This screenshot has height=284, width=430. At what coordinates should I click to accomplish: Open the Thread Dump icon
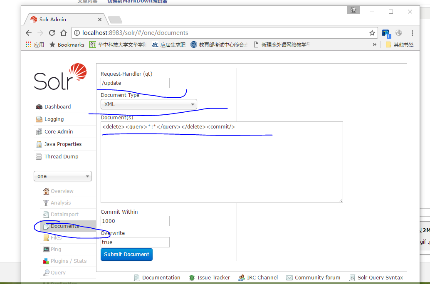point(39,157)
